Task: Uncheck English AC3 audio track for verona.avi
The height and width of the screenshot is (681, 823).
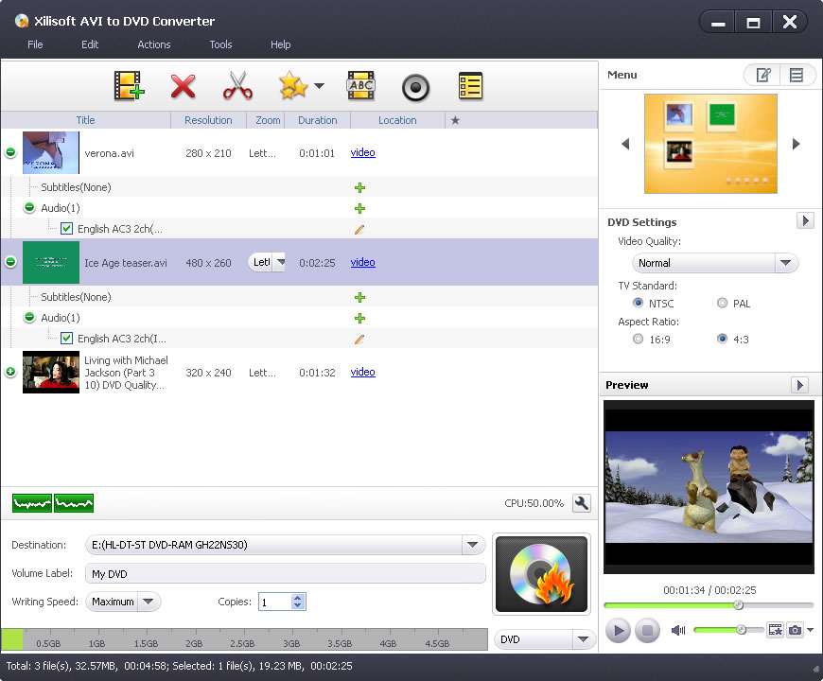Action: pos(66,228)
